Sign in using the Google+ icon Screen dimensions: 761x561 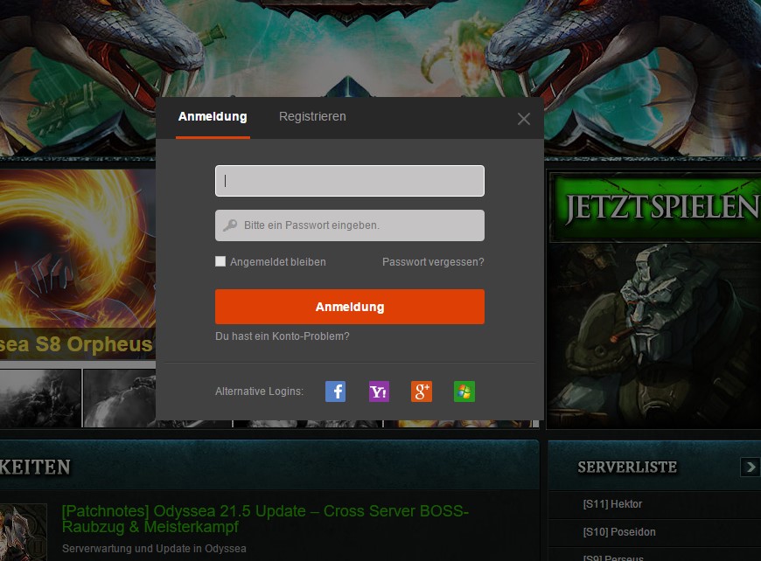[422, 391]
